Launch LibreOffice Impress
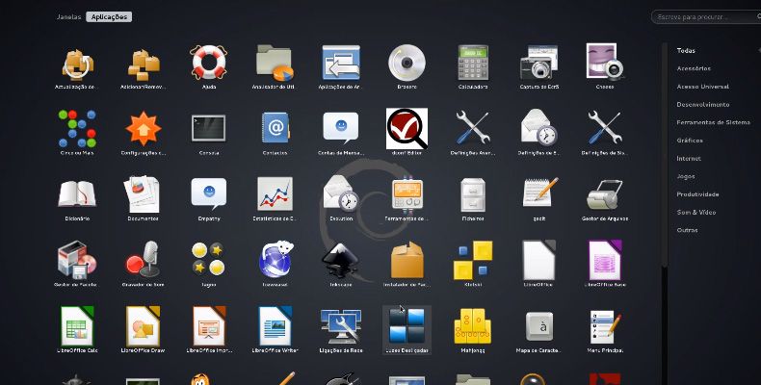 coord(209,326)
